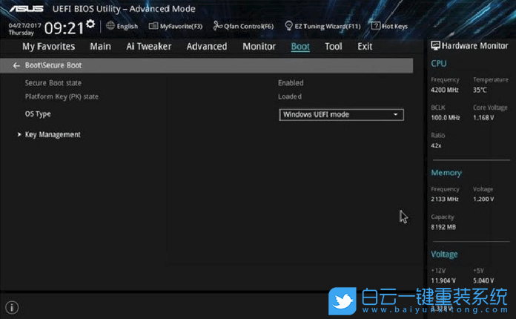Click the settings gear icon beside the clock

[x=90, y=24]
